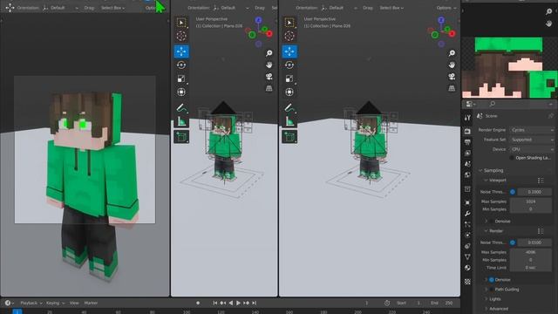This screenshot has height=314, width=558.
Task: Select the Annotate tool in middle viewport
Action: click(181, 107)
